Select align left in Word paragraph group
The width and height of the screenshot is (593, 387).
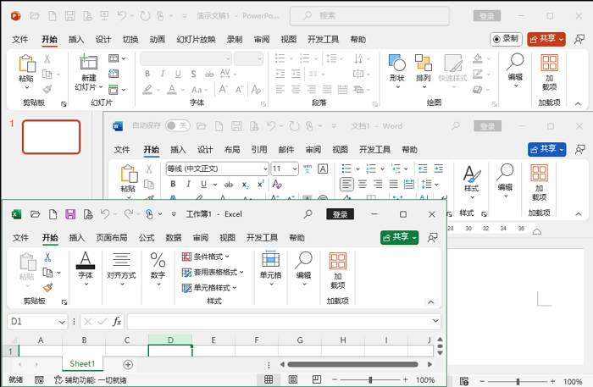click(346, 184)
